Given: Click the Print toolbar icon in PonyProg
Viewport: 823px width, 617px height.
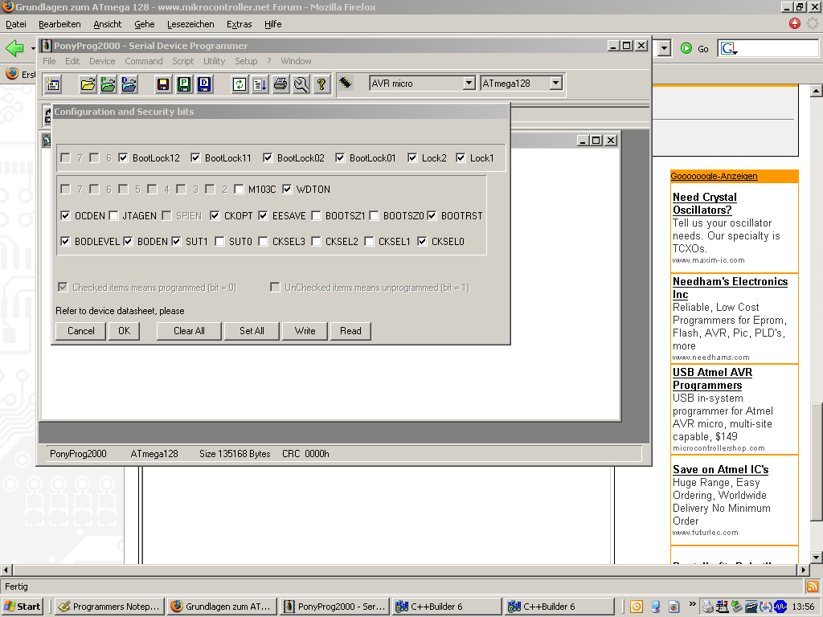Looking at the screenshot, I should (280, 84).
